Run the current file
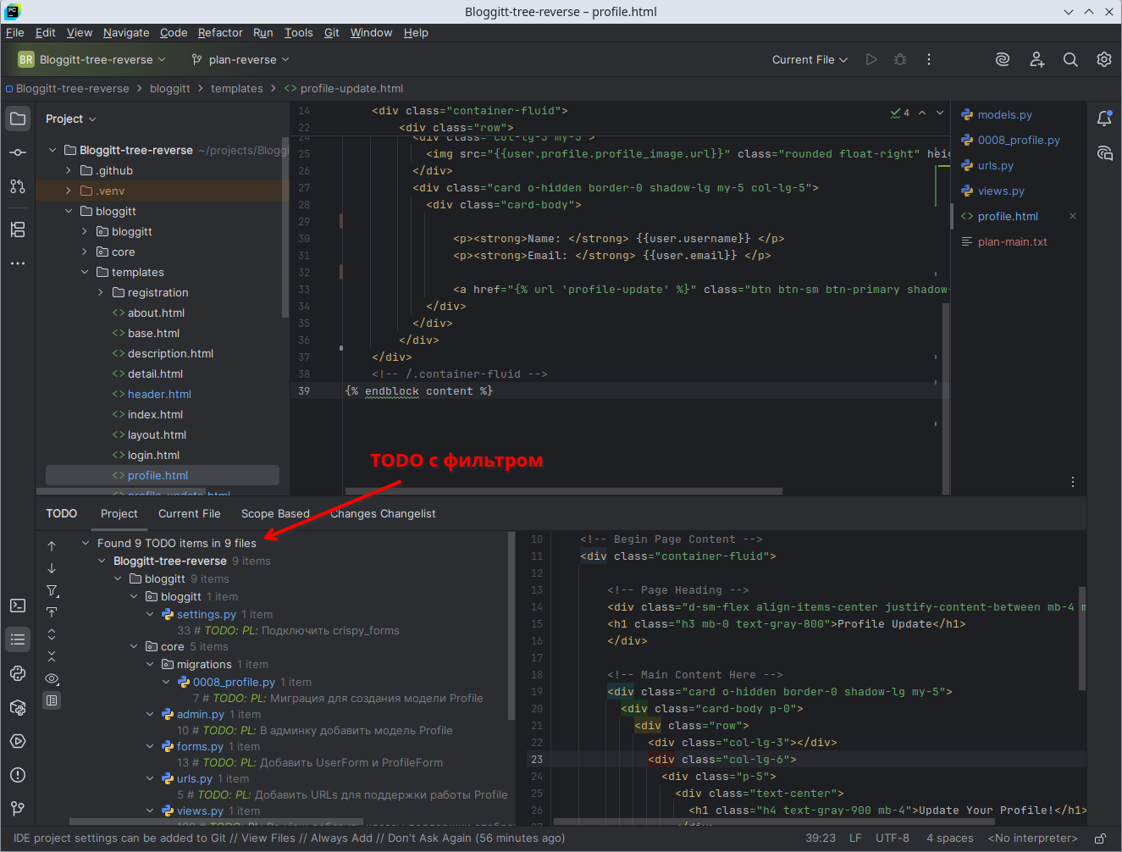Image resolution: width=1122 pixels, height=852 pixels. pos(871,59)
